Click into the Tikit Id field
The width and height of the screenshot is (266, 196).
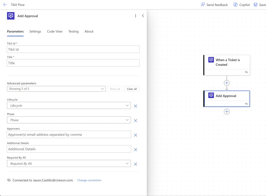click(x=73, y=49)
